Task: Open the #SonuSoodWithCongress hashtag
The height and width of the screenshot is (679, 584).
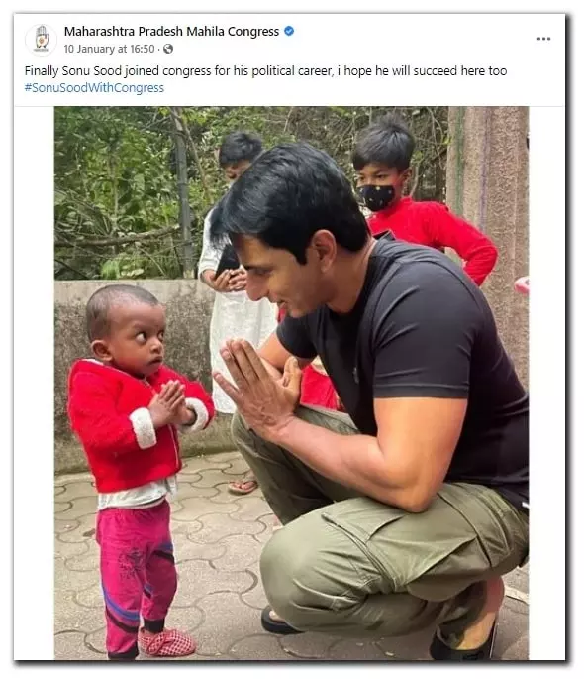Action: 94,88
